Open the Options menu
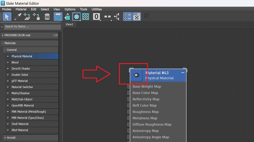Viewport: 254px width, 142px height. tap(70, 9)
